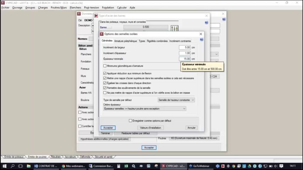The height and width of the screenshot is (170, 303).
Task: Expand the Critère épaisseur dropdown
Action: click(145, 109)
